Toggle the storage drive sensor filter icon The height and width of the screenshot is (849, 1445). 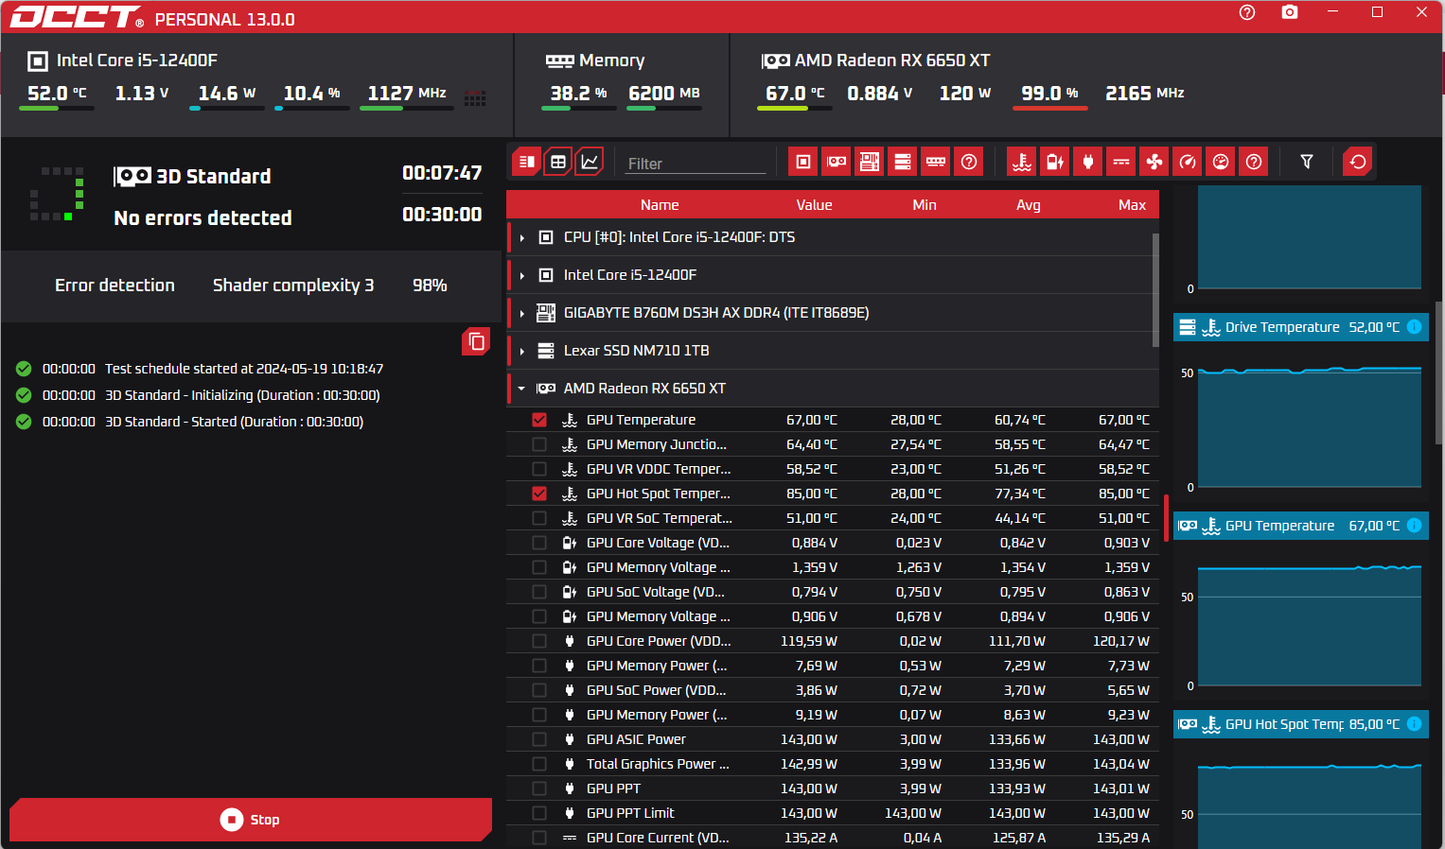(903, 162)
